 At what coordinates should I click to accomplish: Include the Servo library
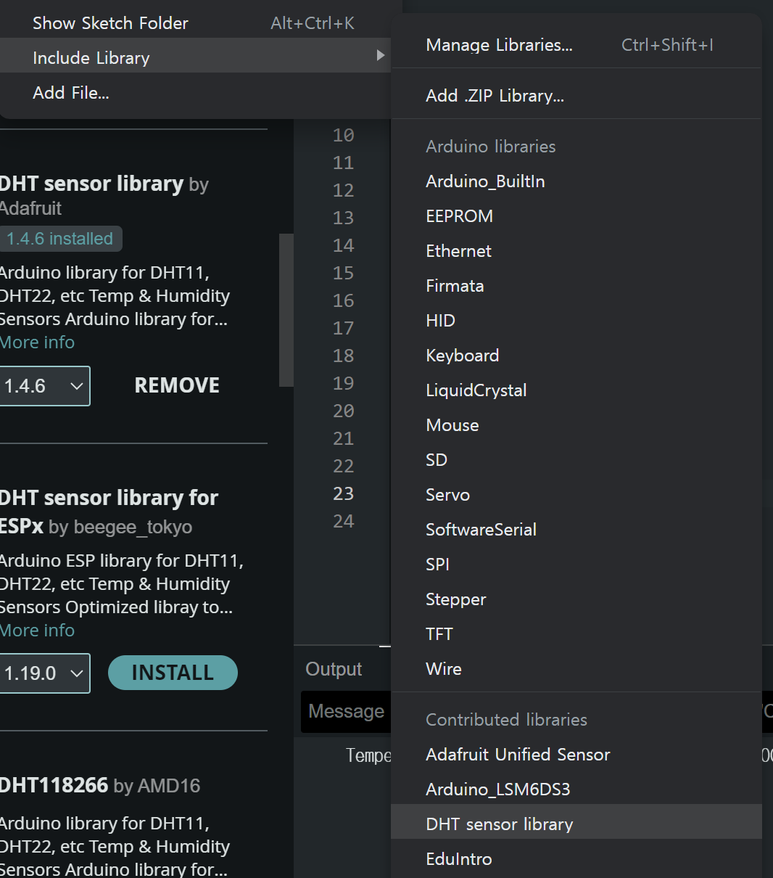tap(576, 495)
